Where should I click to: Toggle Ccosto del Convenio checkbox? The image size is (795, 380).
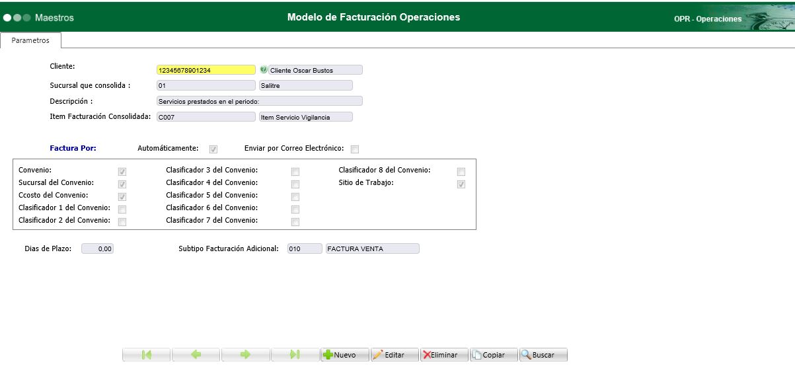coord(122,197)
